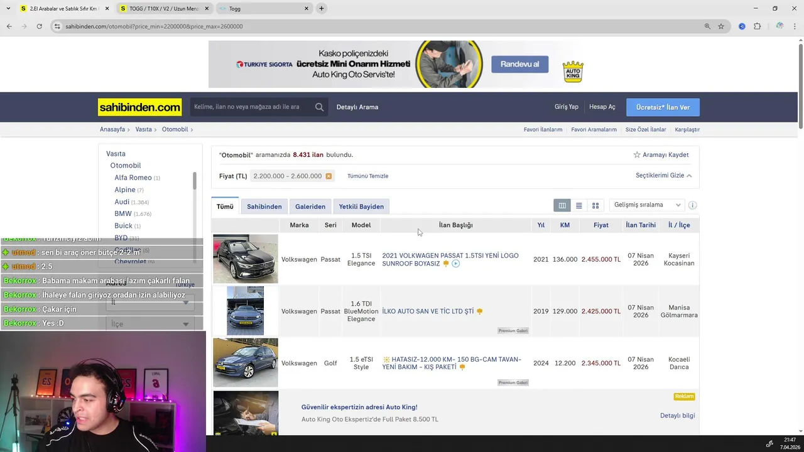Click the search magnifier icon in the sahibinden header
Screen dimensions: 804x452
tap(319, 107)
